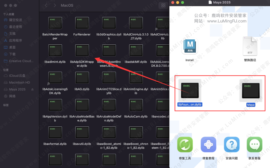The width and height of the screenshot is (270, 168).
Task: Eject the Maya 2025 disk volume
Action: click(32, 89)
